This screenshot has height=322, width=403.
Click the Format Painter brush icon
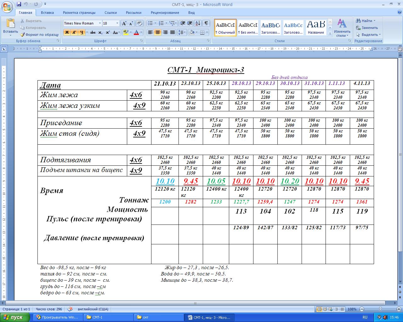[x=23, y=35]
